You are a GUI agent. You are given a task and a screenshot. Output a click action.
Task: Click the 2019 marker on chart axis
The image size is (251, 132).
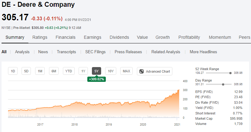click(109, 125)
